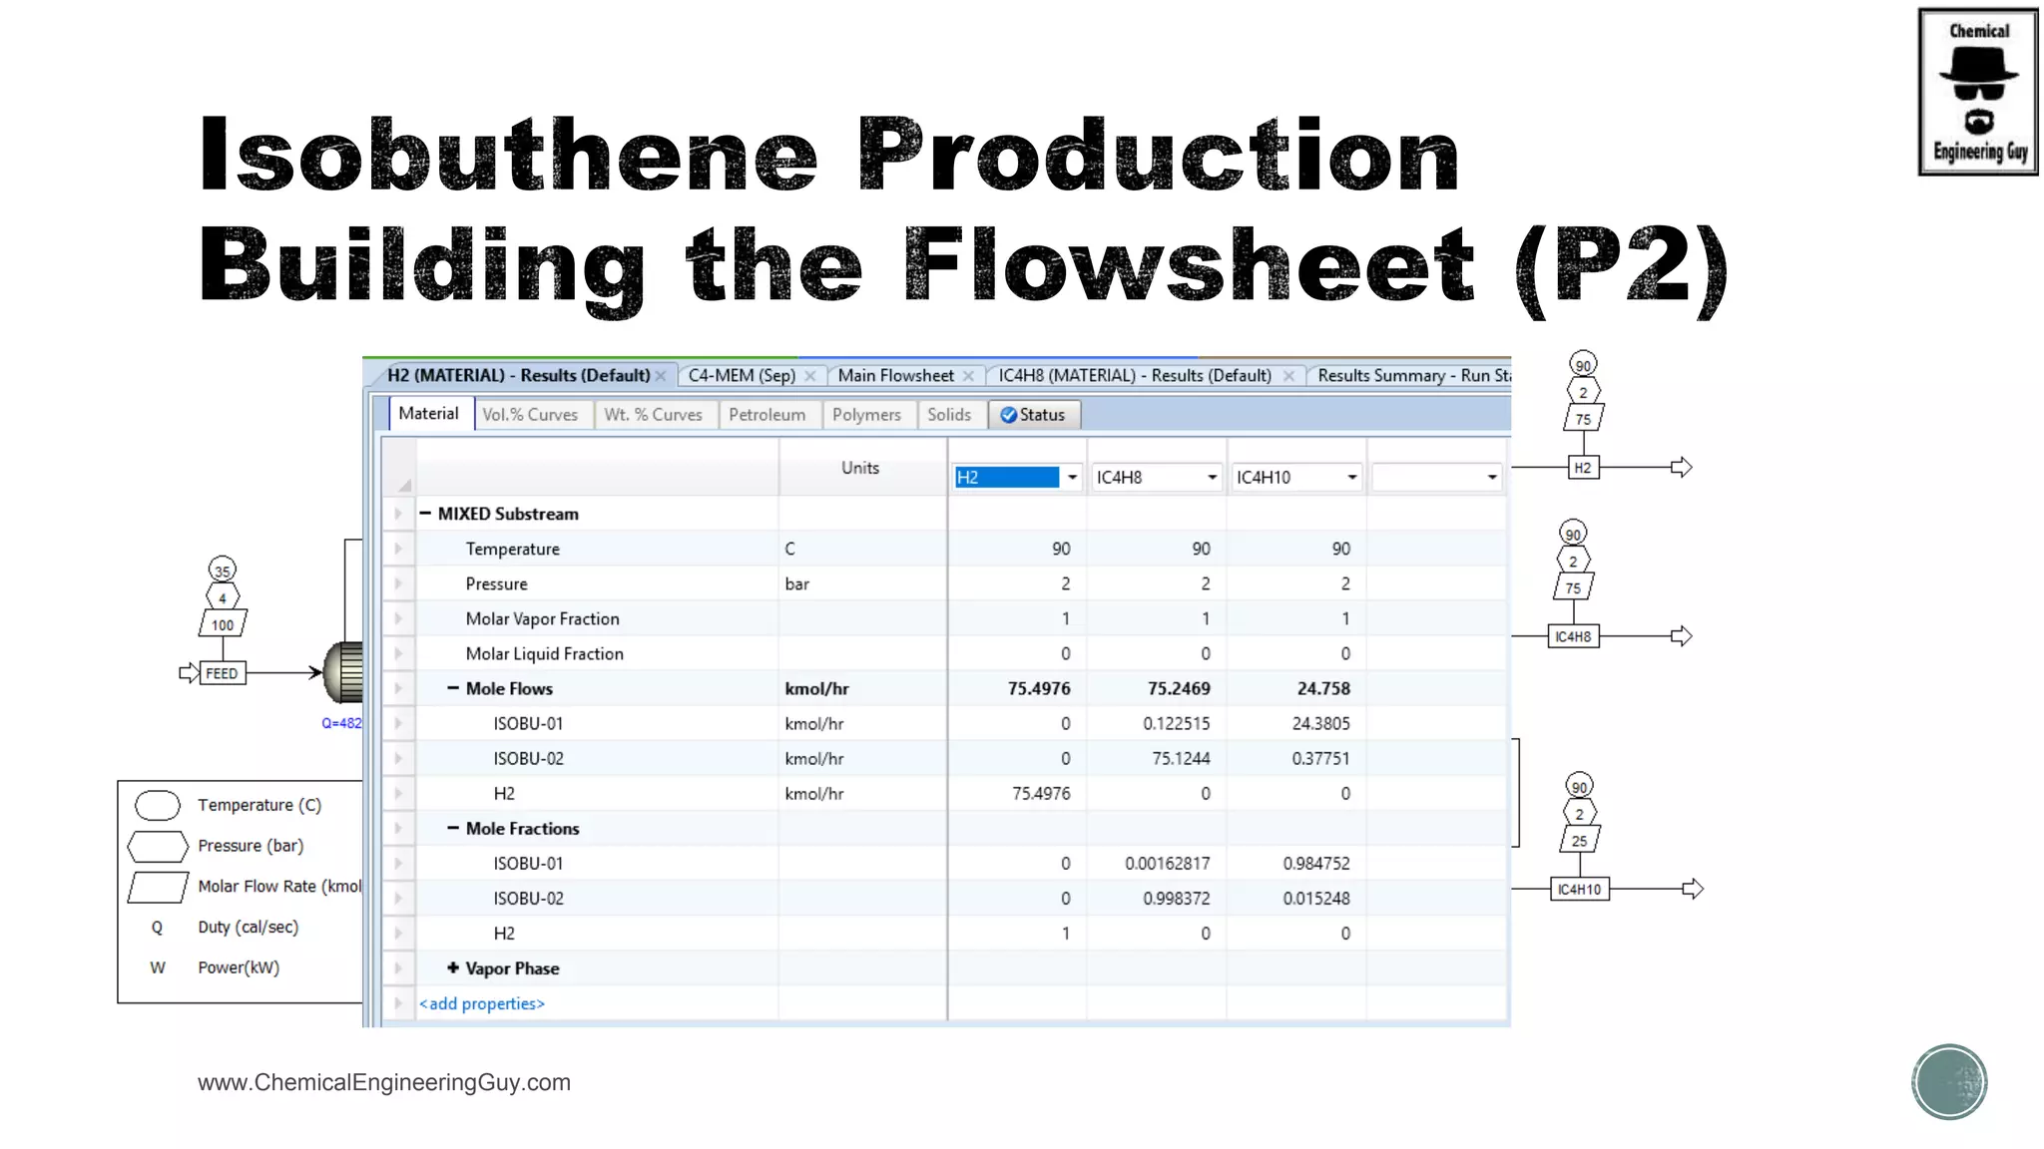
Task: Expand the Vapor Phase section
Action: point(453,968)
